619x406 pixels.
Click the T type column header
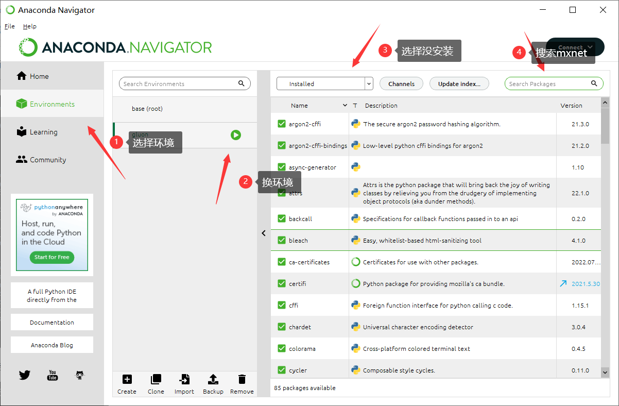tap(355, 106)
